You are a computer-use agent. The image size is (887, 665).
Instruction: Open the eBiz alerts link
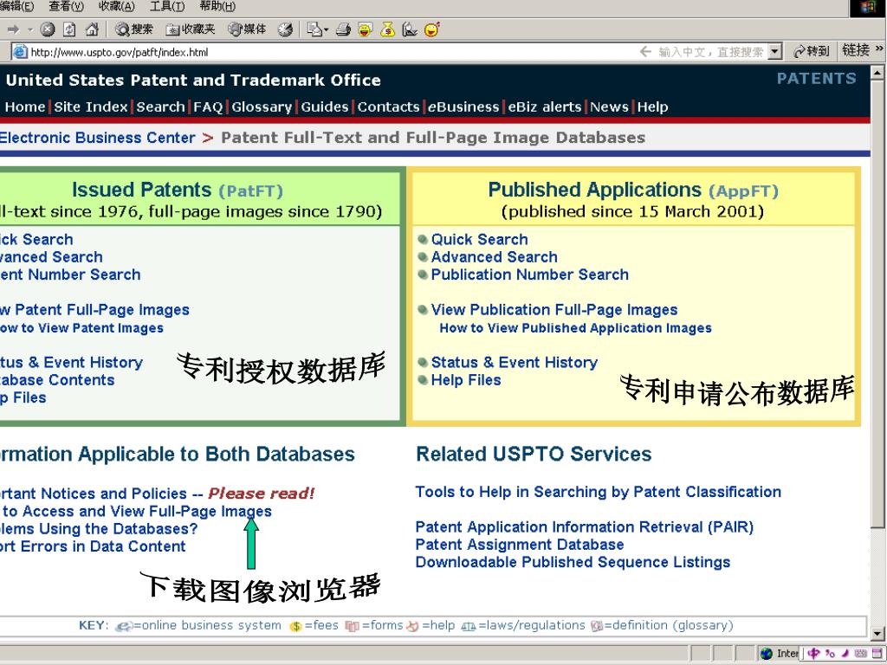545,107
